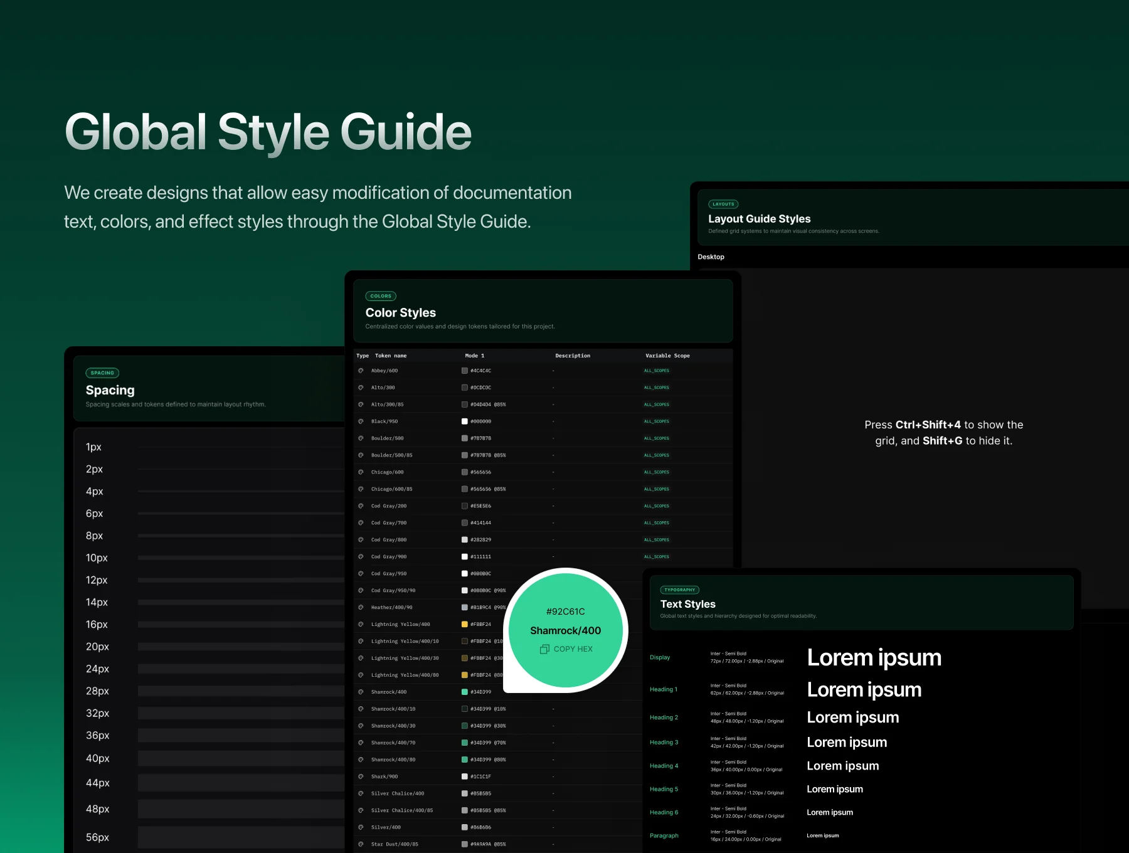
Task: Click the palette icon in the Boulder/500 row
Action: point(361,438)
